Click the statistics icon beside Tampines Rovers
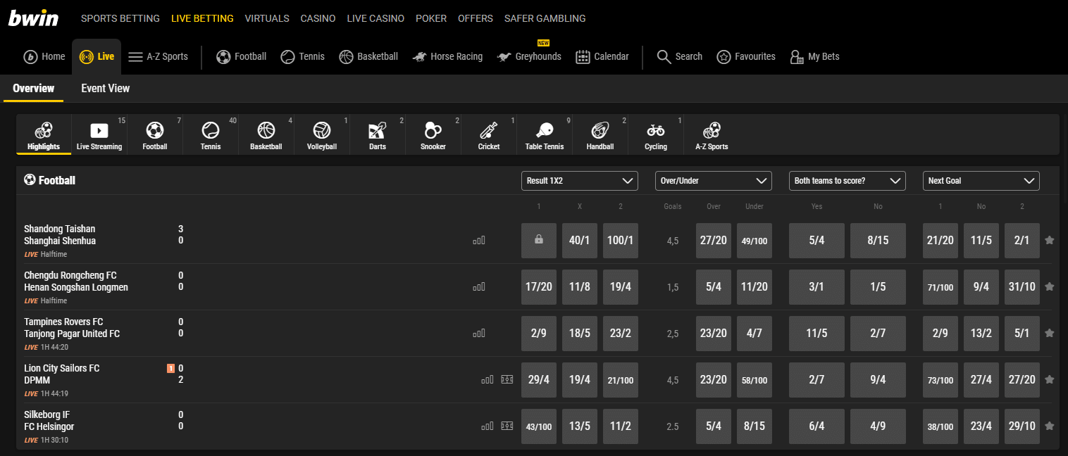 (479, 333)
